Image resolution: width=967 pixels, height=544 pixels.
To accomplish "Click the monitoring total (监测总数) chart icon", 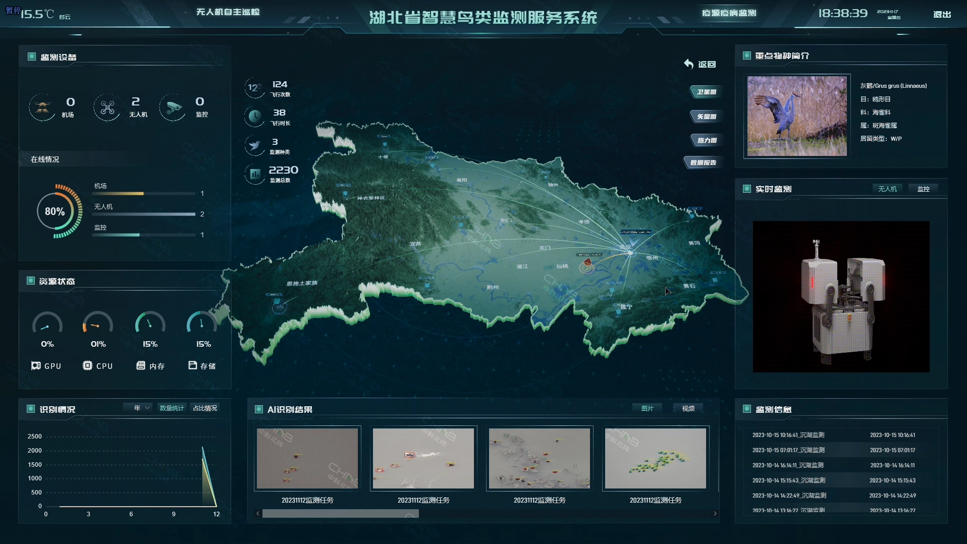I will (x=254, y=174).
